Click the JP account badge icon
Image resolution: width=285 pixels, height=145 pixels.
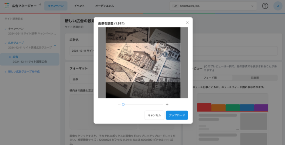coord(175,6)
